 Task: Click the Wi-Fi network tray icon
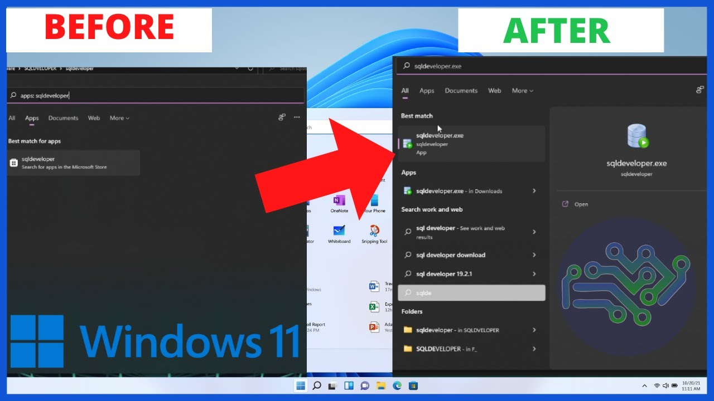(657, 385)
